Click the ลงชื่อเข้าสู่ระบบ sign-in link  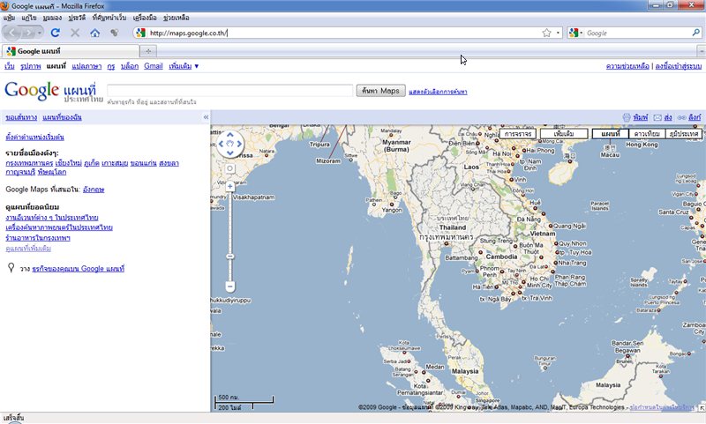(x=678, y=66)
